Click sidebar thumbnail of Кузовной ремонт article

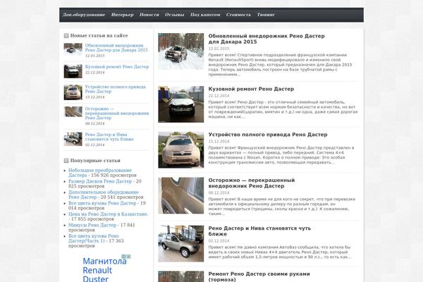click(x=73, y=71)
